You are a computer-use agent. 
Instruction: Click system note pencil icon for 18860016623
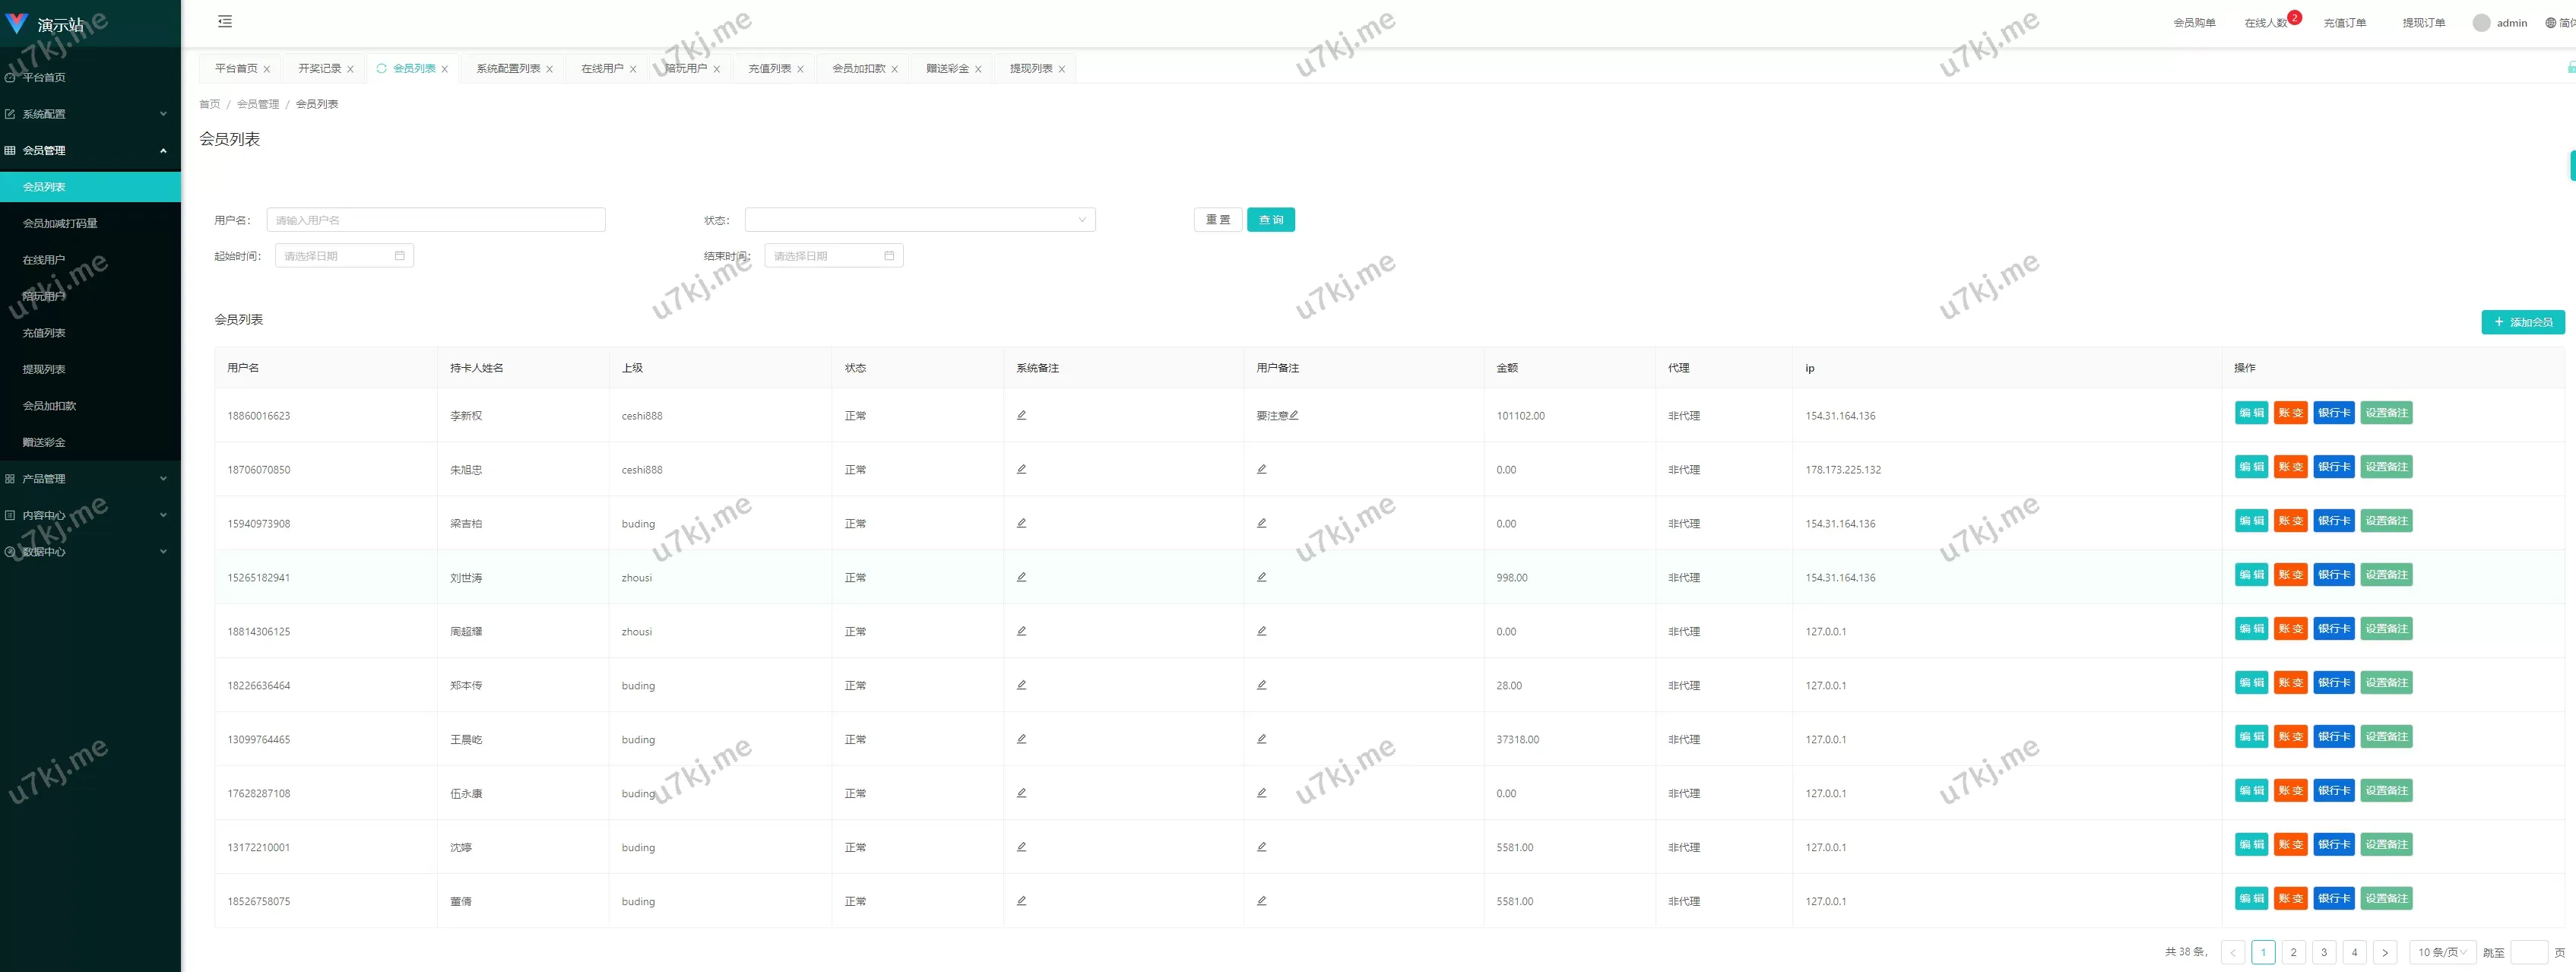point(1021,415)
